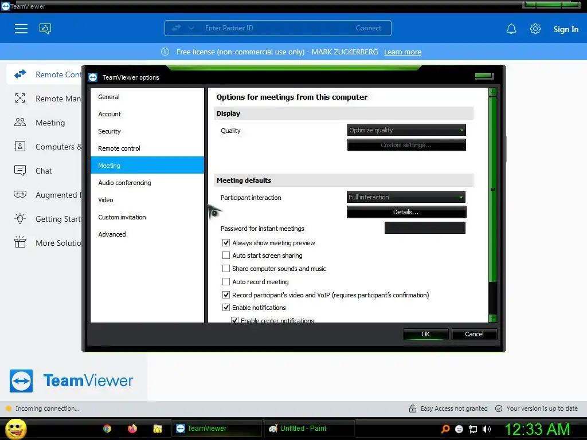Select Video in options list
Image resolution: width=587 pixels, height=440 pixels.
coord(147,200)
